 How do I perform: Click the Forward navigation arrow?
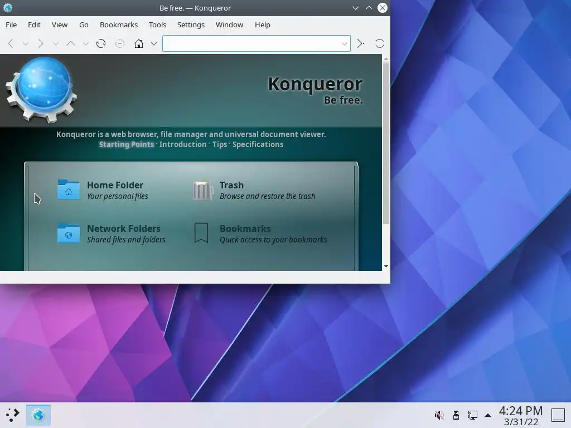pos(40,43)
